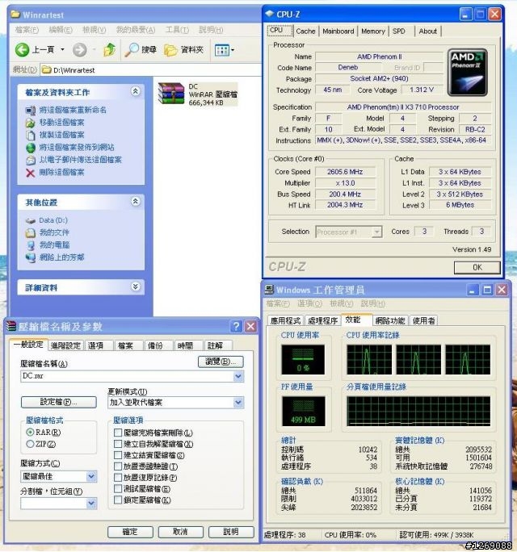Expand the Details panel

point(136,286)
